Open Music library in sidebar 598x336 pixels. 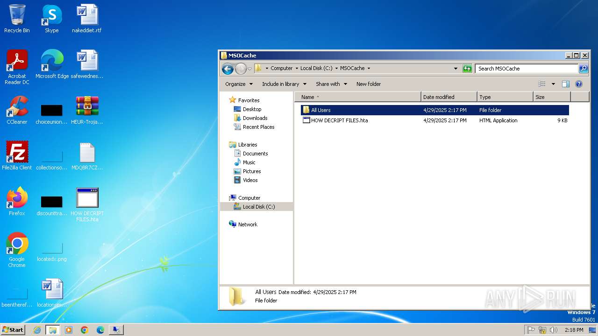tap(249, 162)
